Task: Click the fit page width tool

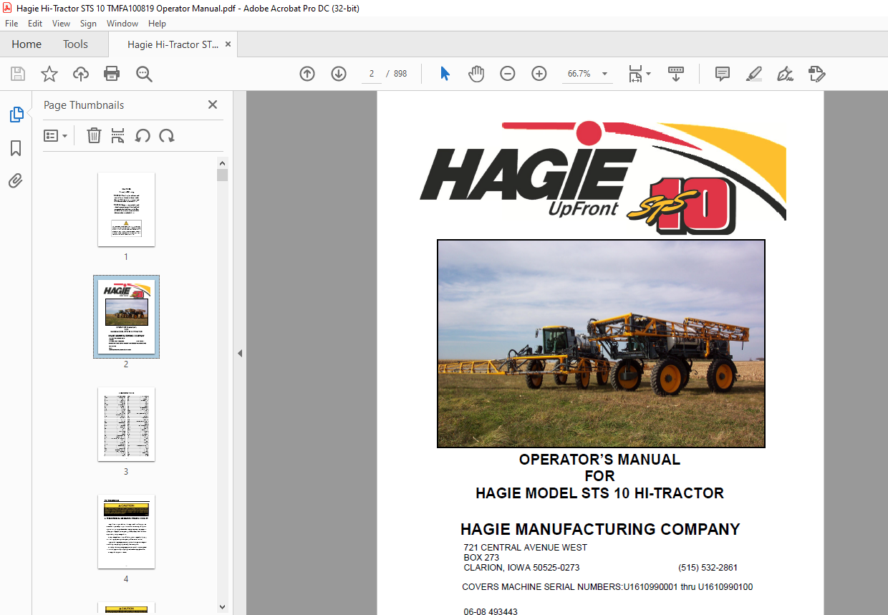Action: 635,74
